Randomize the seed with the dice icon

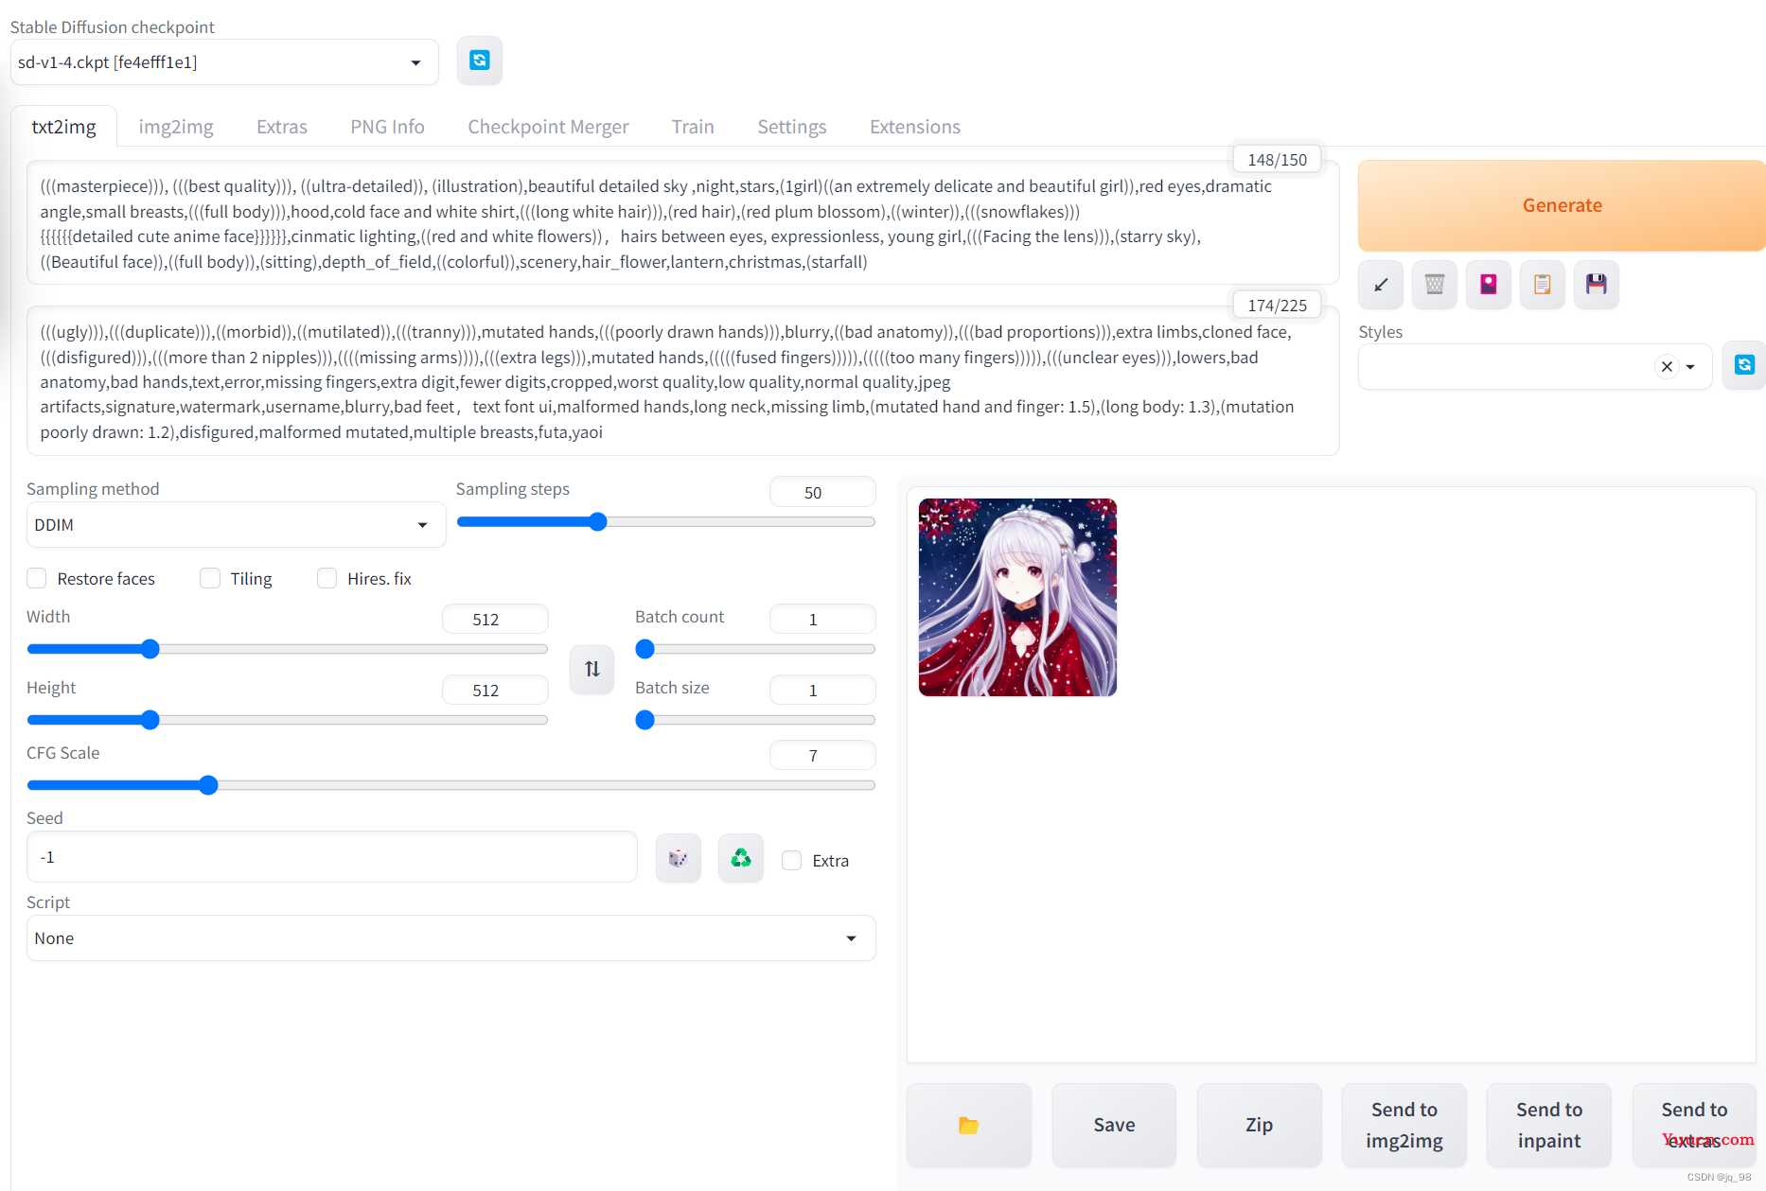tap(679, 858)
